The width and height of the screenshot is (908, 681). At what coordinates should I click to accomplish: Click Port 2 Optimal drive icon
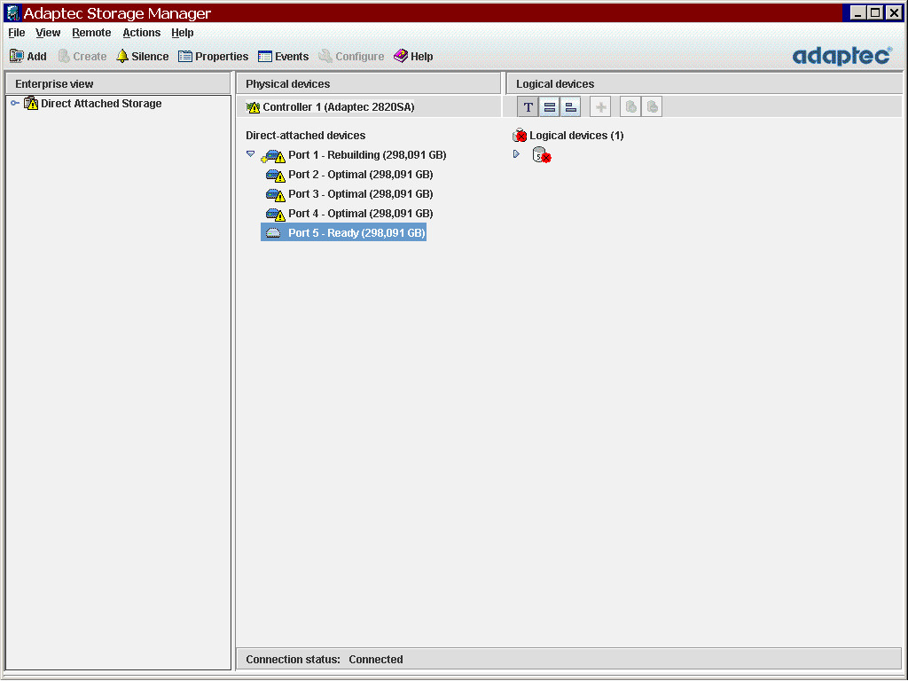275,175
